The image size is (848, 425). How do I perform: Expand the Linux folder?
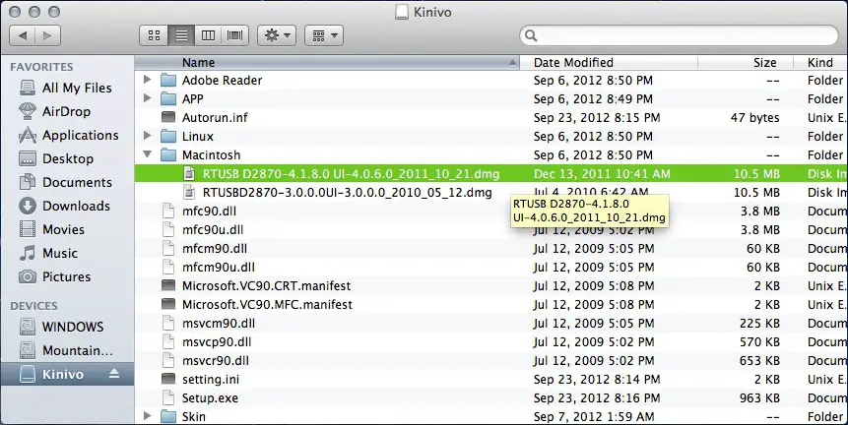coord(147,136)
